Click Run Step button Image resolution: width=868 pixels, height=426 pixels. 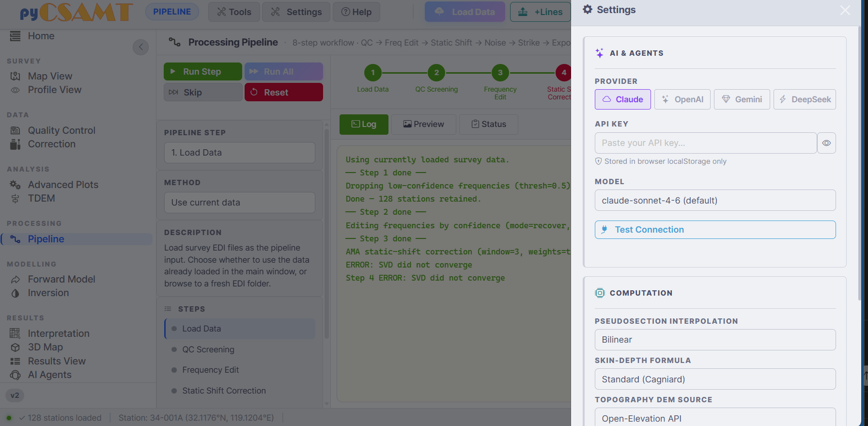203,72
